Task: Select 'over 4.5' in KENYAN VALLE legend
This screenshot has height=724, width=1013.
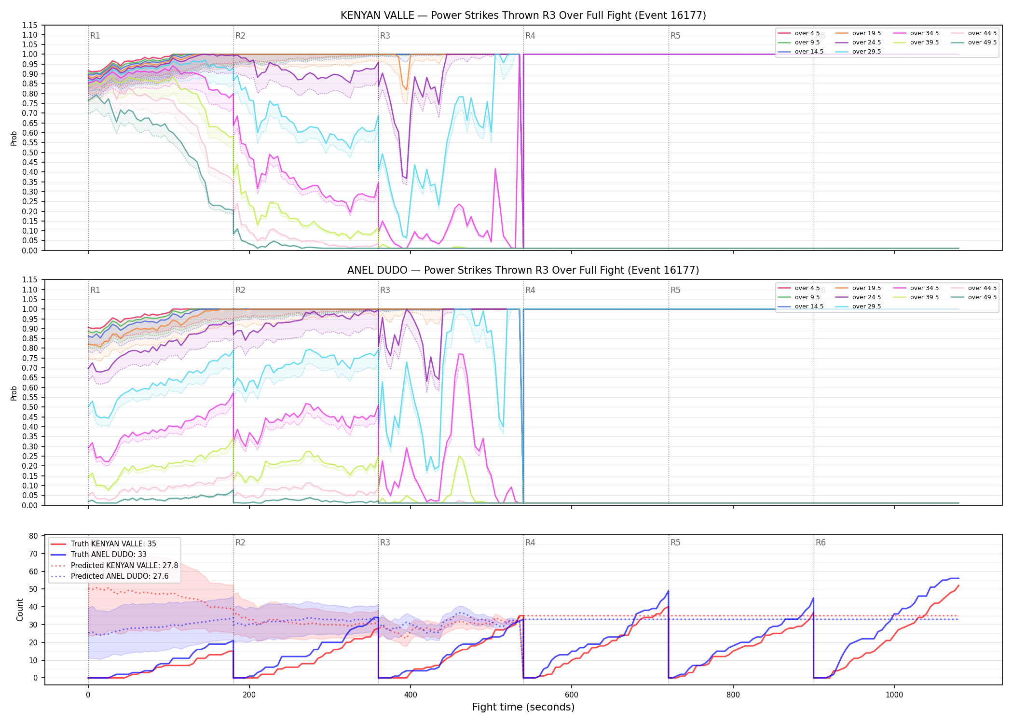Action: pyautogui.click(x=799, y=33)
